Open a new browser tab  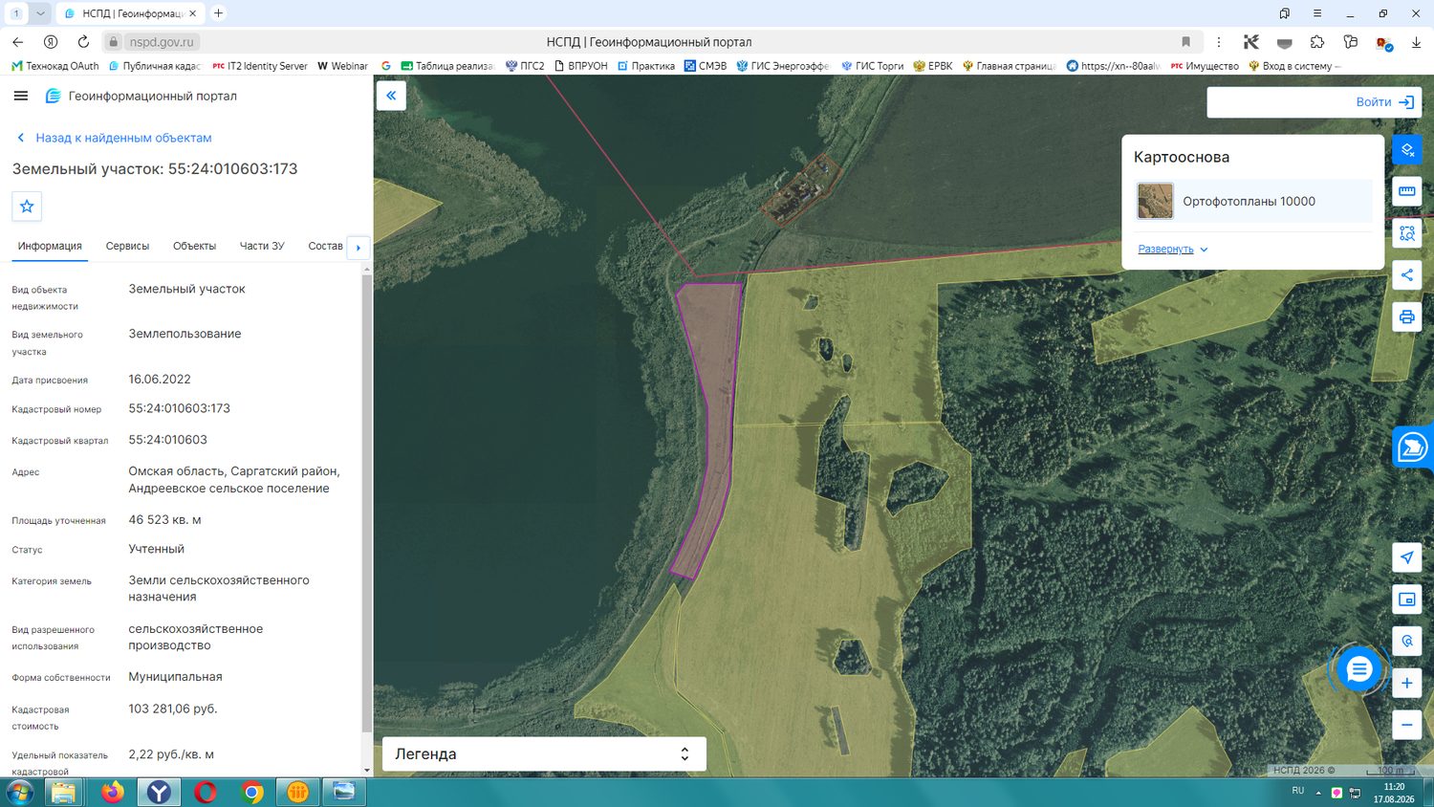coord(218,13)
